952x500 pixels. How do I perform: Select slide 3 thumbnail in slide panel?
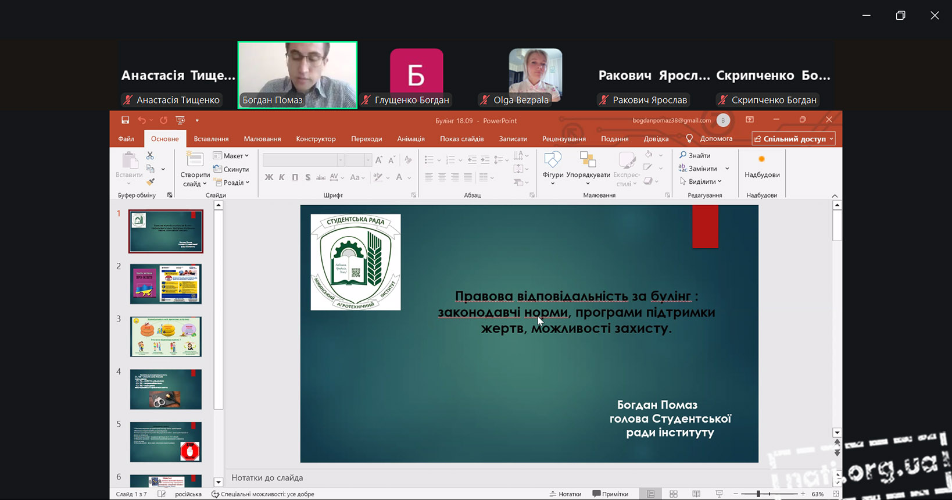click(166, 337)
